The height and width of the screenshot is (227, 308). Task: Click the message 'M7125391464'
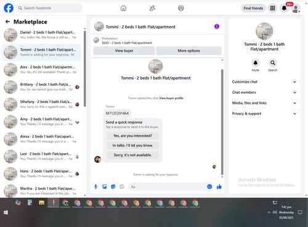click(x=117, y=113)
